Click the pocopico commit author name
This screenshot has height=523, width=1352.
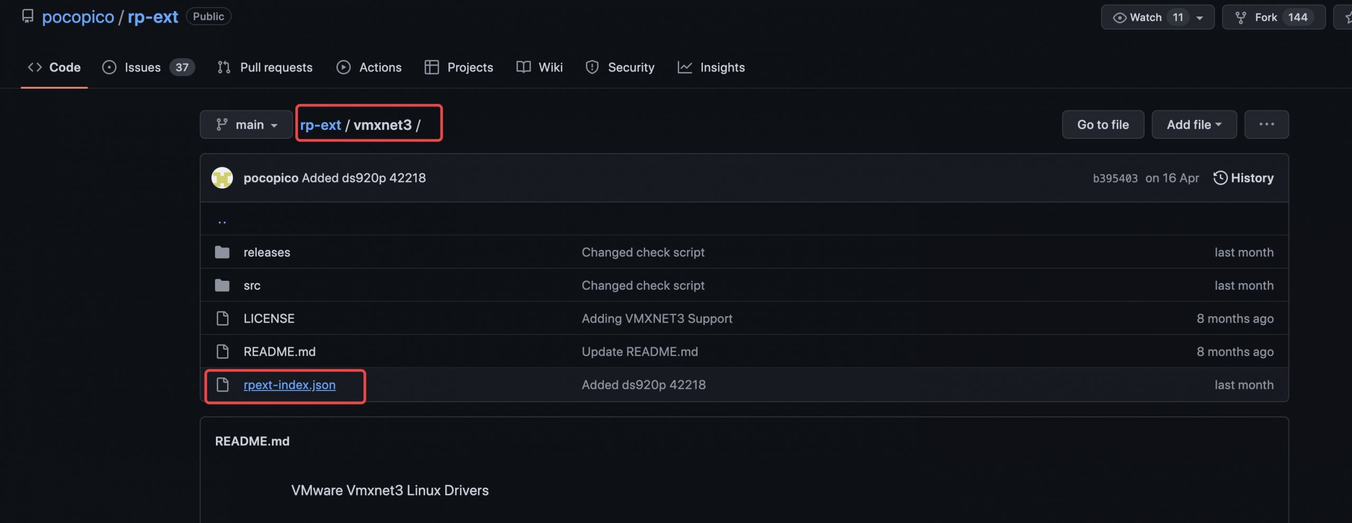270,178
